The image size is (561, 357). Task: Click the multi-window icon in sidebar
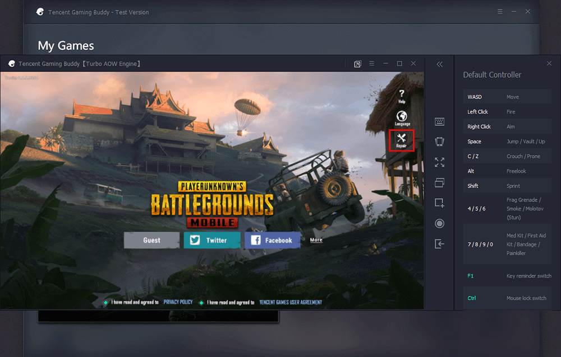click(x=439, y=182)
